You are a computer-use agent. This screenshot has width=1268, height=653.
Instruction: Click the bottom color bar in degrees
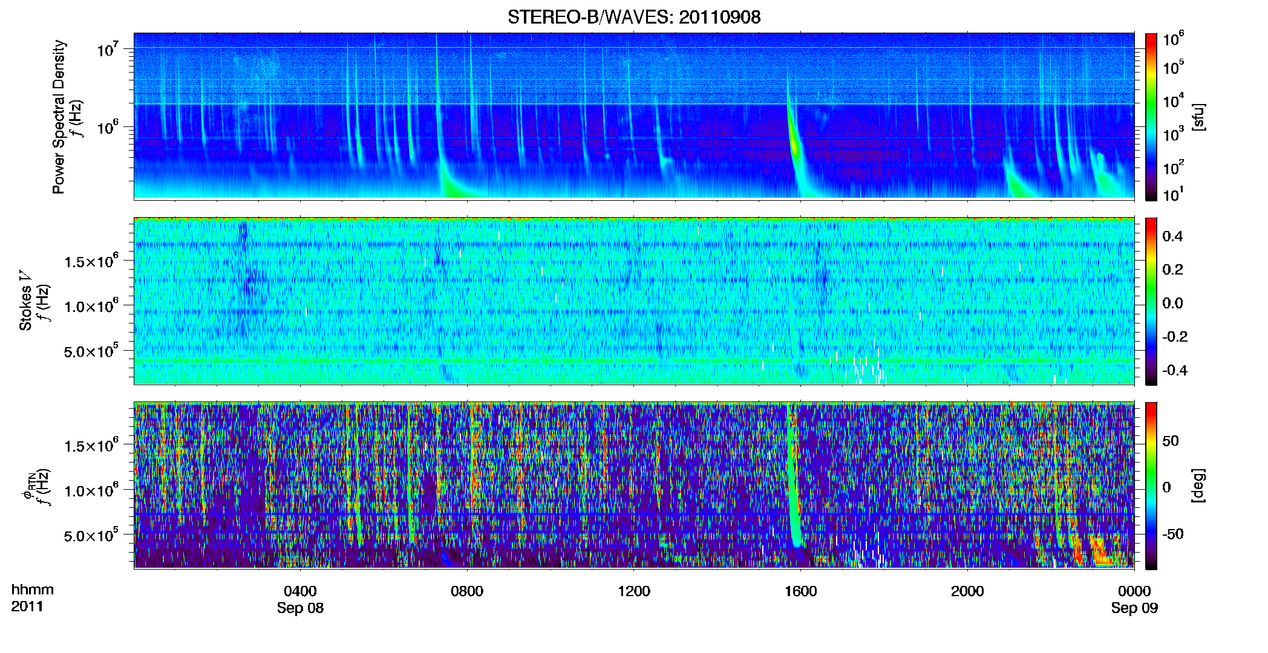(x=1151, y=486)
